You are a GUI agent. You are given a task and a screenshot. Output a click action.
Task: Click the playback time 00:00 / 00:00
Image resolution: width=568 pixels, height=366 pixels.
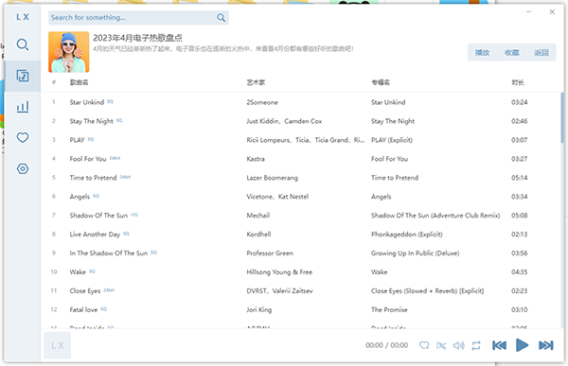pyautogui.click(x=386, y=345)
